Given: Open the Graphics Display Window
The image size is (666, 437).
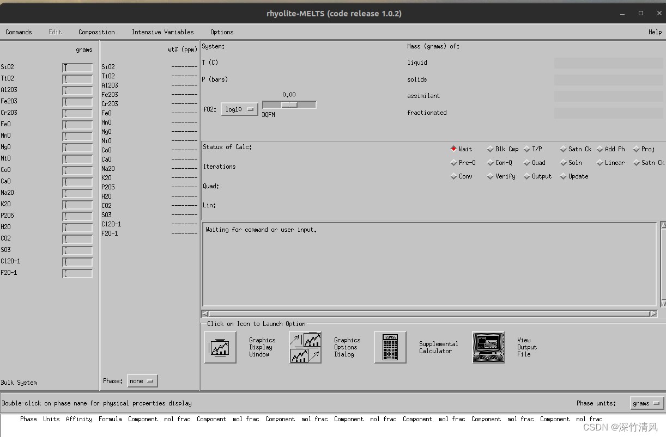Looking at the screenshot, I should (220, 347).
